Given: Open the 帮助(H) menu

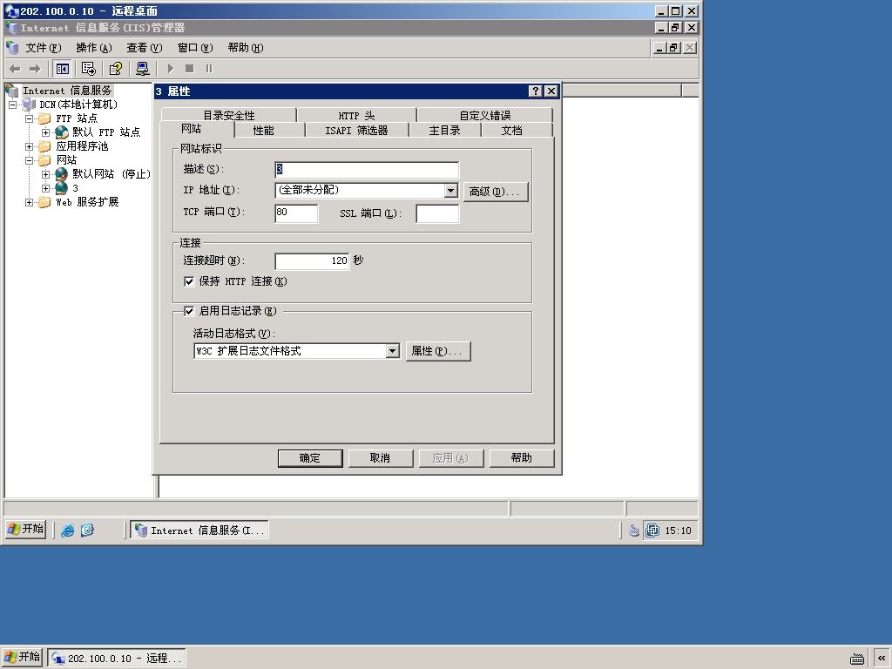Looking at the screenshot, I should pyautogui.click(x=246, y=48).
